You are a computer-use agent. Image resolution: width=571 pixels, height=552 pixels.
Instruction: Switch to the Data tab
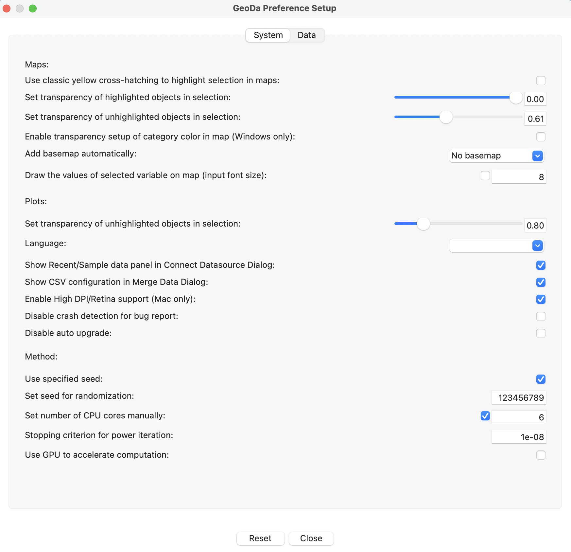307,35
